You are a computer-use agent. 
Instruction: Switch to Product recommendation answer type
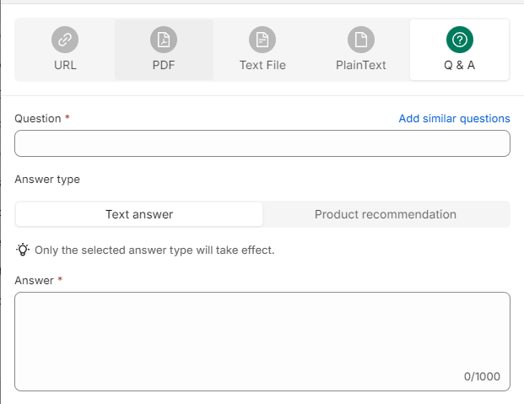point(386,214)
